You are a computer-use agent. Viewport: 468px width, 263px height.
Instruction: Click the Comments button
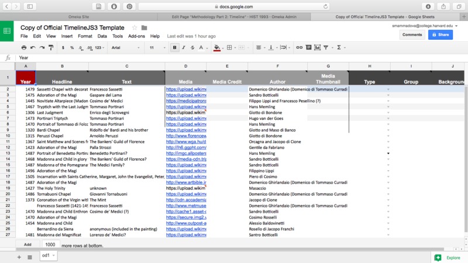point(412,34)
